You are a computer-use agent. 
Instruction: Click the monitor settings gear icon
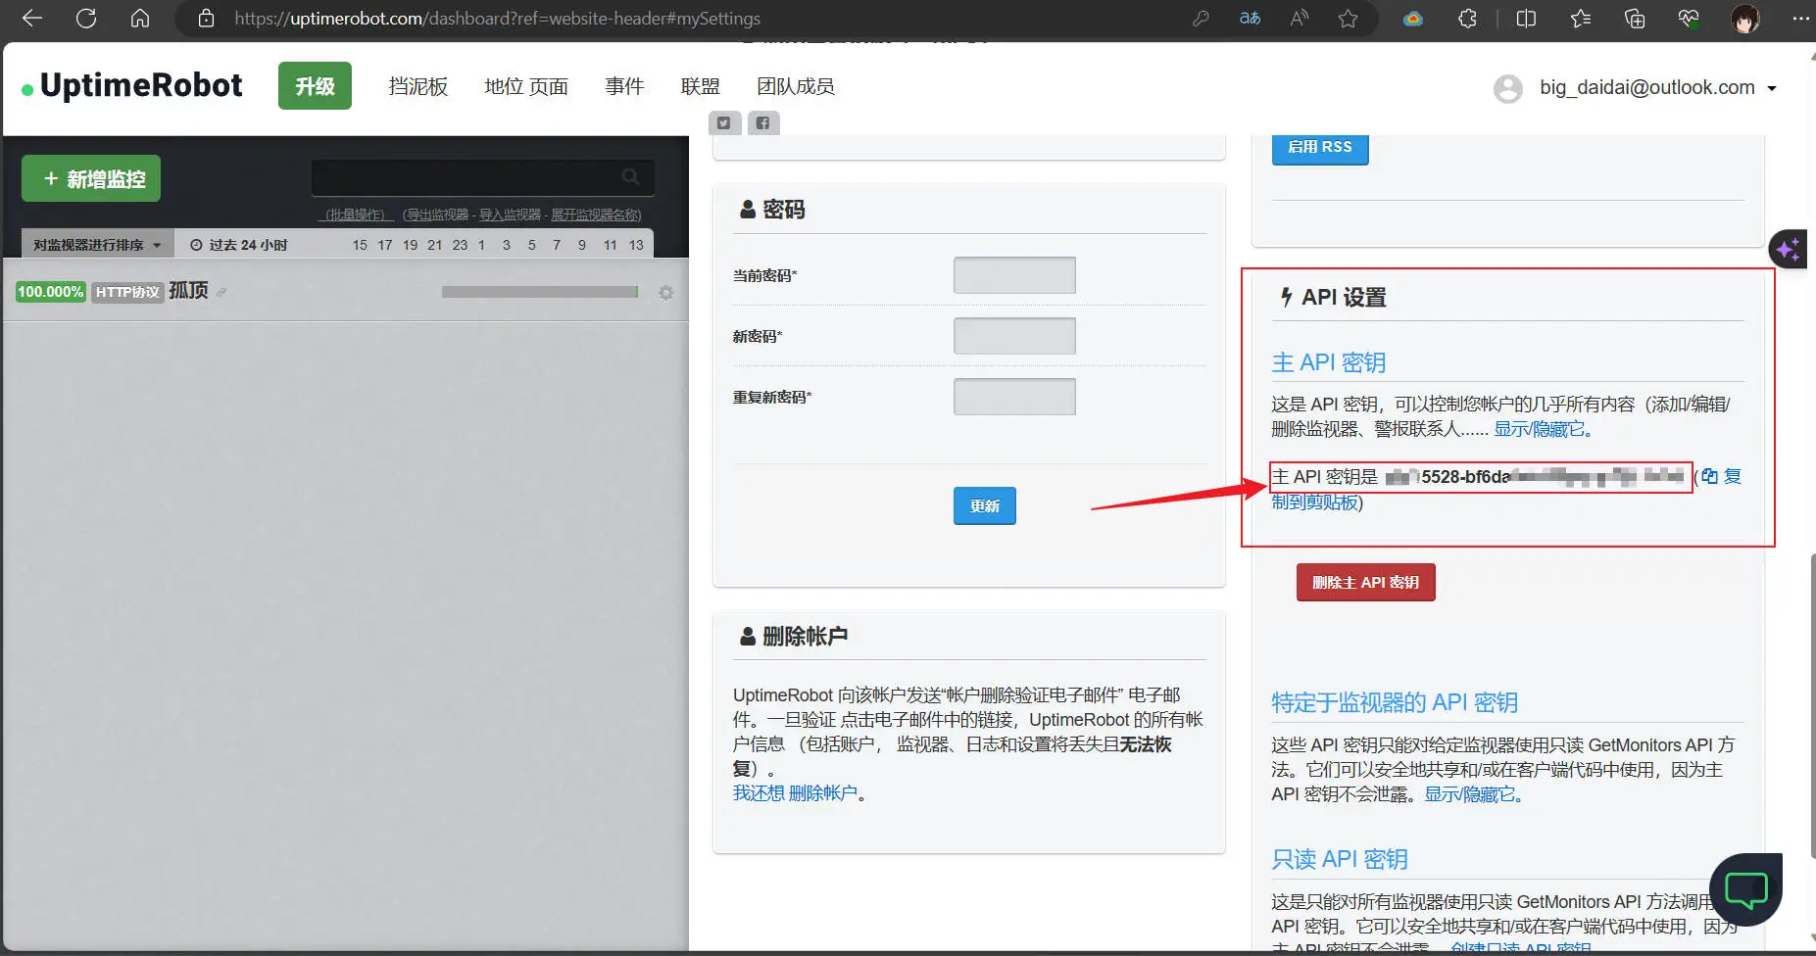[x=665, y=293]
